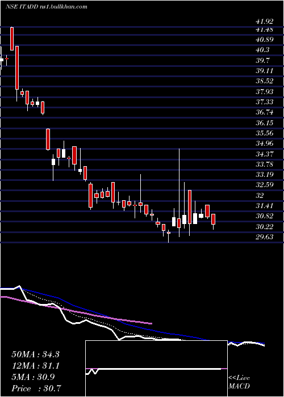Click the 36.74 price level label
Viewport: 284px width, 397px height.
click(x=264, y=112)
